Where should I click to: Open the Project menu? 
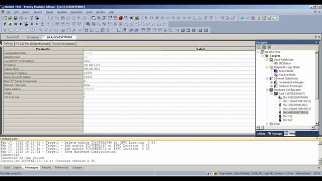click(38, 12)
